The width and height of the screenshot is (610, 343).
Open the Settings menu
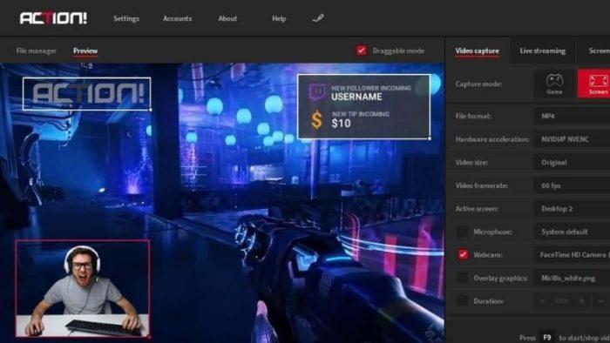coord(126,18)
